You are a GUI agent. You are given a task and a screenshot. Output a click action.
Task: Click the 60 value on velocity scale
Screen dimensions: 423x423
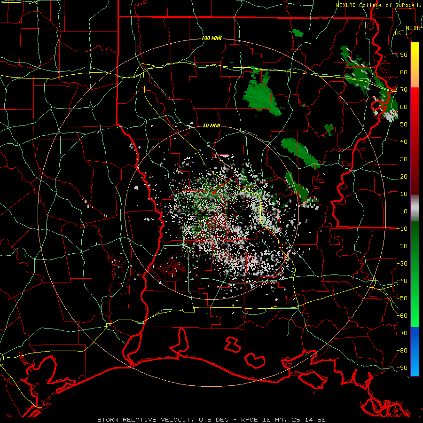(404, 107)
